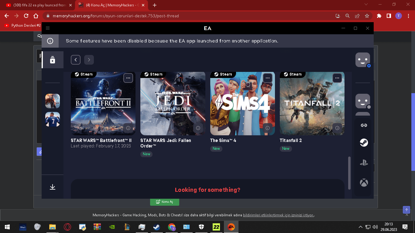Open the EA download manager icon
This screenshot has height=233, width=415.
53,187
